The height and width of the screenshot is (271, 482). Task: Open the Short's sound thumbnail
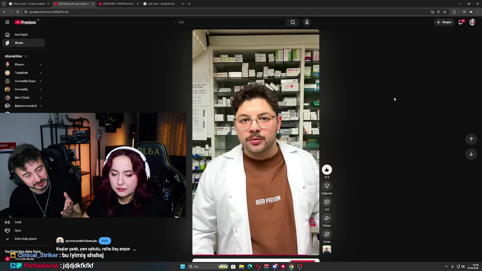pos(327,250)
